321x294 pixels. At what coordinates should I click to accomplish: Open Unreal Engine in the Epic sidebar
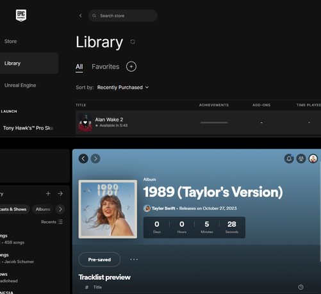(x=21, y=85)
